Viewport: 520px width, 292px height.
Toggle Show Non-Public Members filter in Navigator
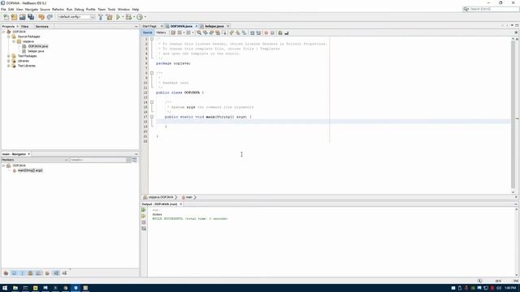click(31, 273)
